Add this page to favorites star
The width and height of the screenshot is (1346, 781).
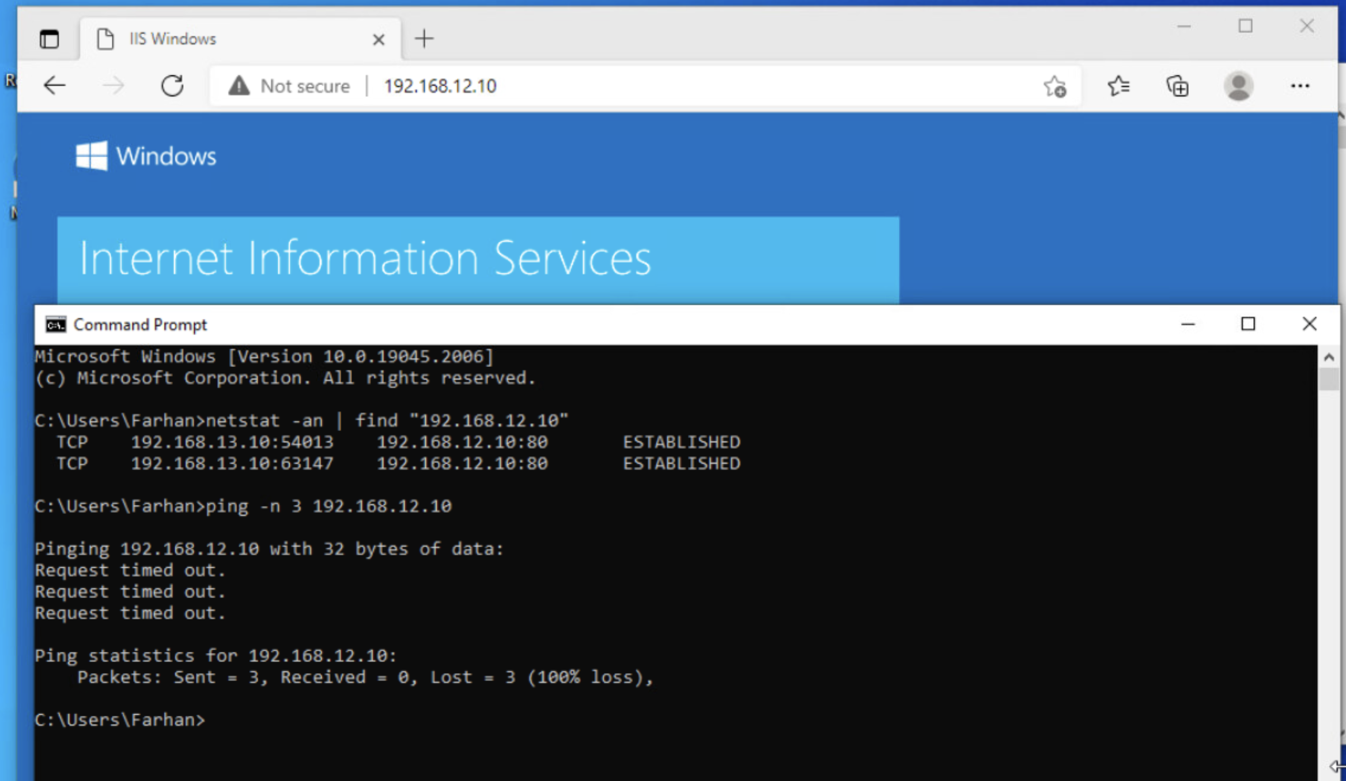pyautogui.click(x=1054, y=86)
